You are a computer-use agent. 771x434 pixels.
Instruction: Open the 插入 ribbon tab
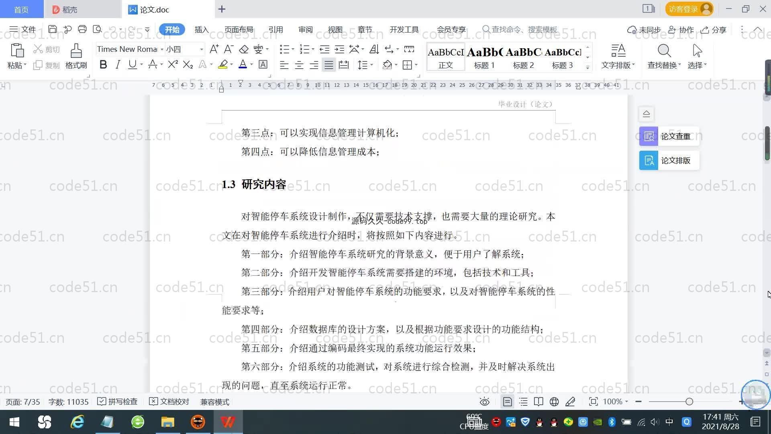click(202, 29)
